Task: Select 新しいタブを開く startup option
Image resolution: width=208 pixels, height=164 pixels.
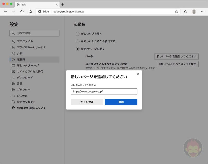Action: [x=77, y=34]
